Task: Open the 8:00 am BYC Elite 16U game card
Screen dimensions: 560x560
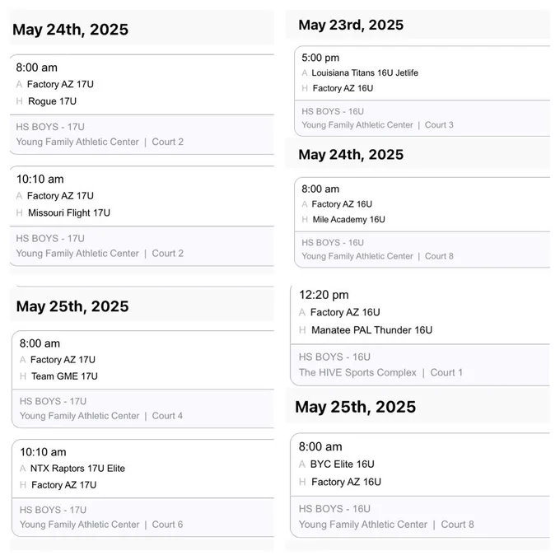Action: tap(420, 485)
